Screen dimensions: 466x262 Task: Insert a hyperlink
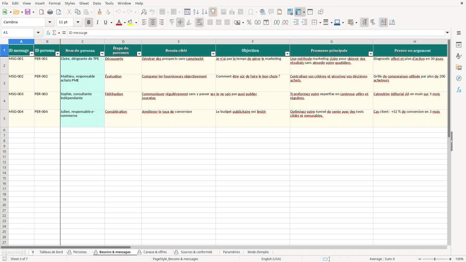(x=263, y=12)
